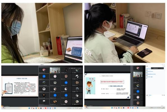
Task: Select presenter's live video tile in participant grid
Action: (x=55, y=70)
